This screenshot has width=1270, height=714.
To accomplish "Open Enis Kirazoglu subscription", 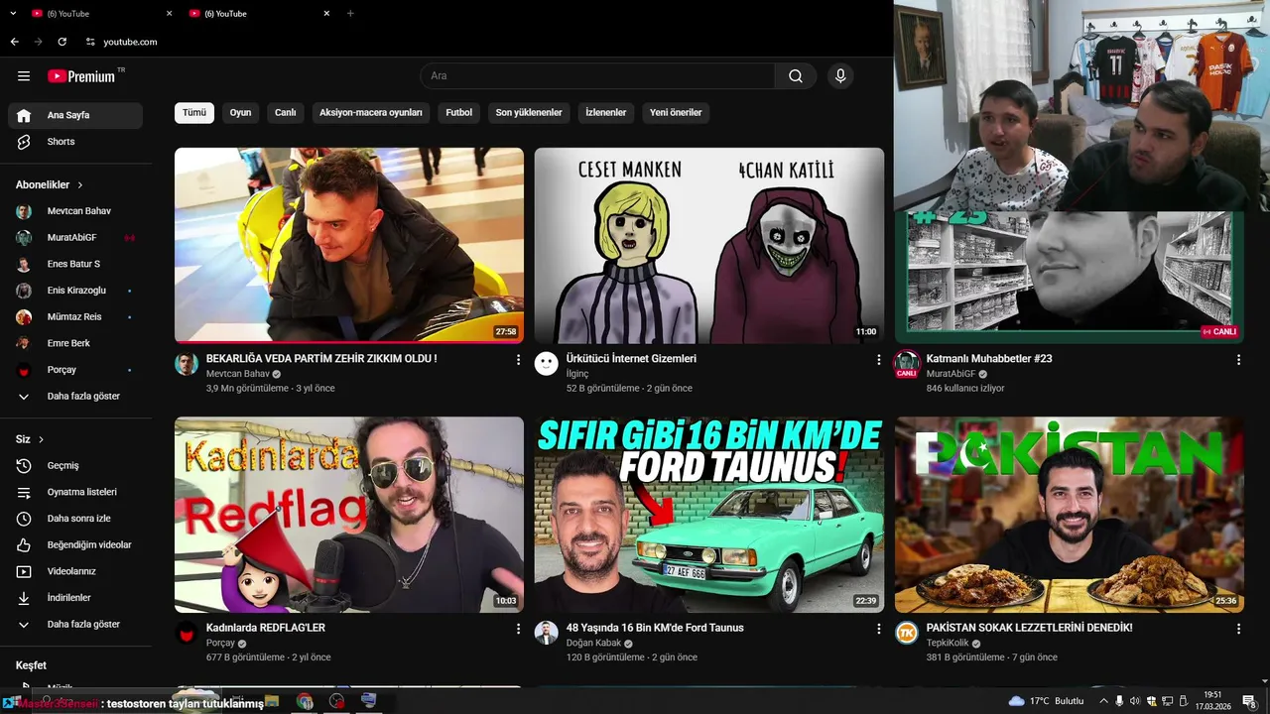I will [75, 291].
